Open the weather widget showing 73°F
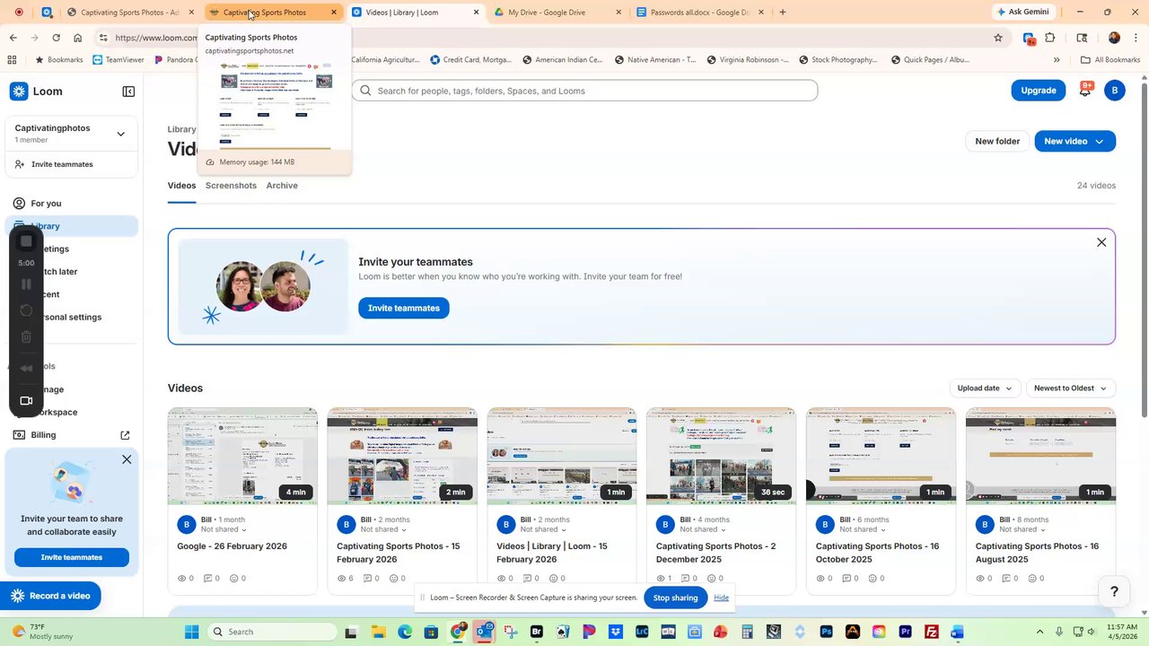Screen dimensions: 1149x646 click(x=43, y=632)
